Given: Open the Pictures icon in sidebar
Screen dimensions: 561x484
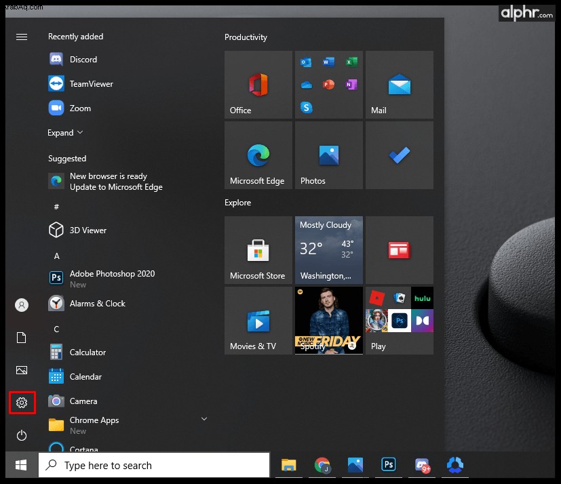Looking at the screenshot, I should (22, 370).
